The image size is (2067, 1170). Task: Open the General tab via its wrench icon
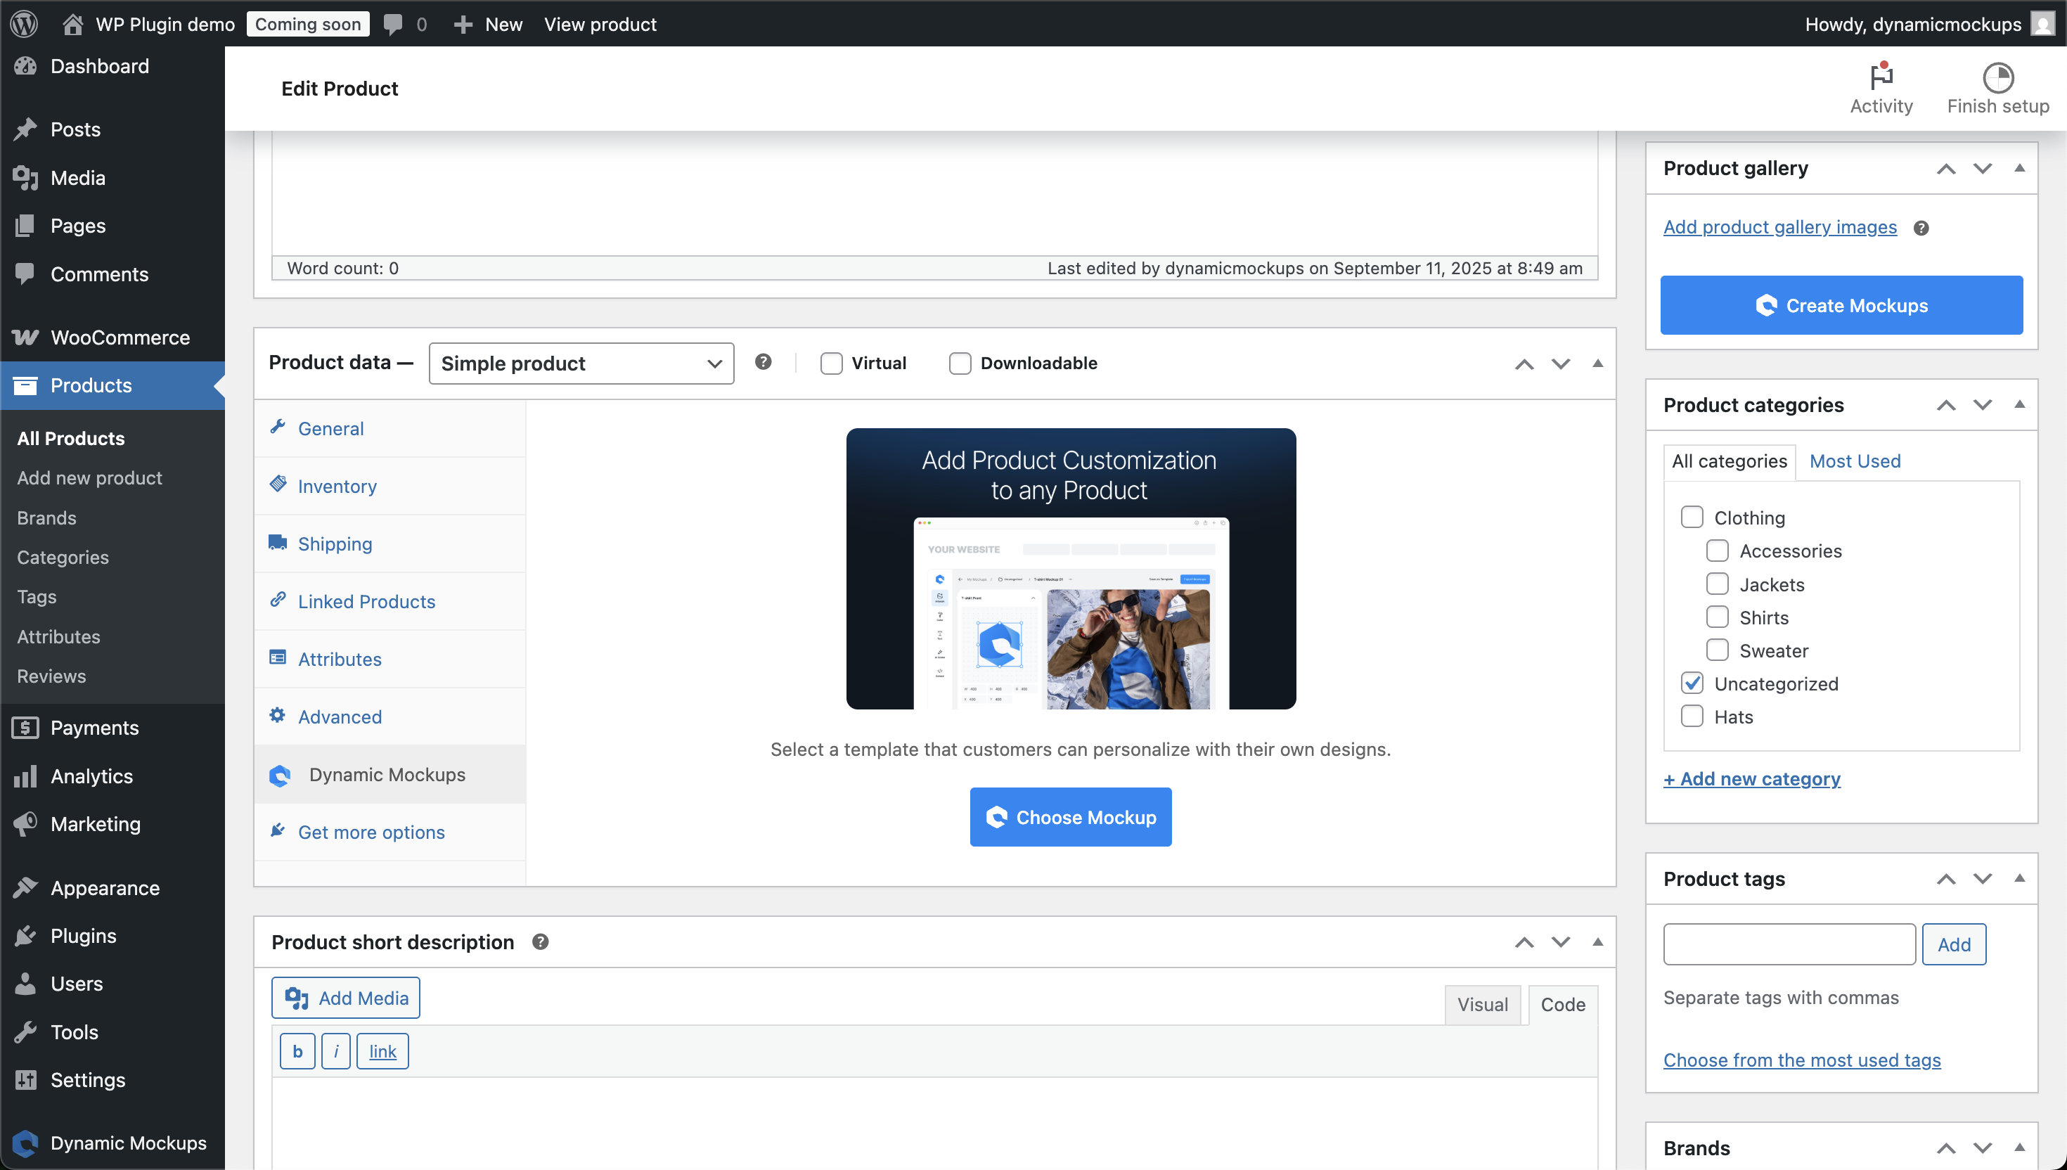tap(278, 428)
